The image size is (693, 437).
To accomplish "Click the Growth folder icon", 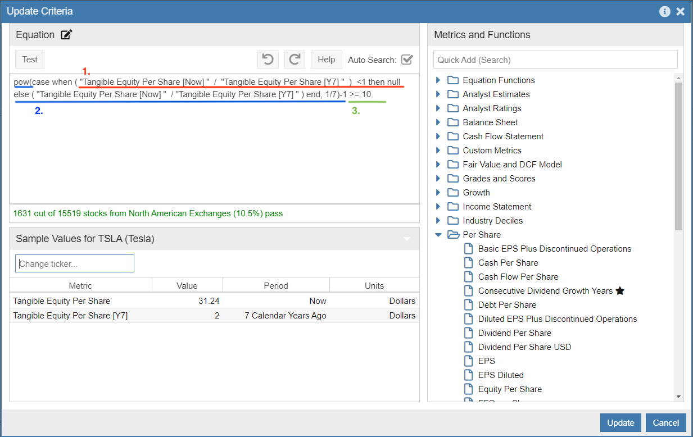I will [453, 193].
